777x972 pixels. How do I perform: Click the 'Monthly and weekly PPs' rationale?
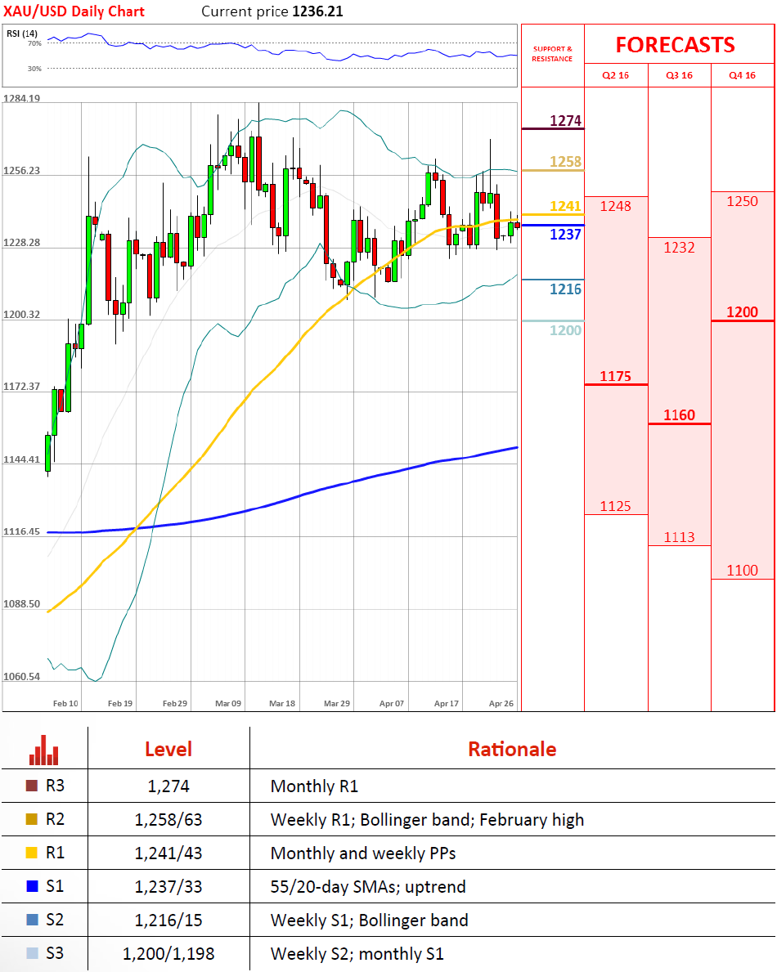(363, 853)
